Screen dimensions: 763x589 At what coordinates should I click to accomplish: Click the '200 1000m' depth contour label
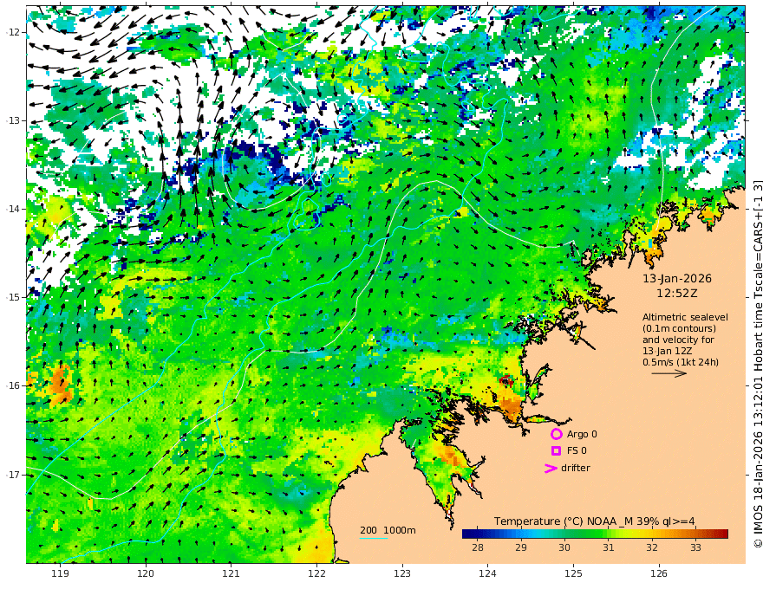coord(388,530)
